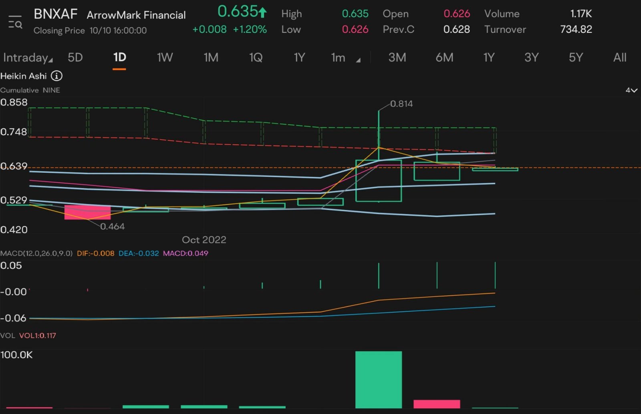Set chart range to 5Y
Image resolution: width=641 pixels, height=414 pixels.
[x=576, y=57]
